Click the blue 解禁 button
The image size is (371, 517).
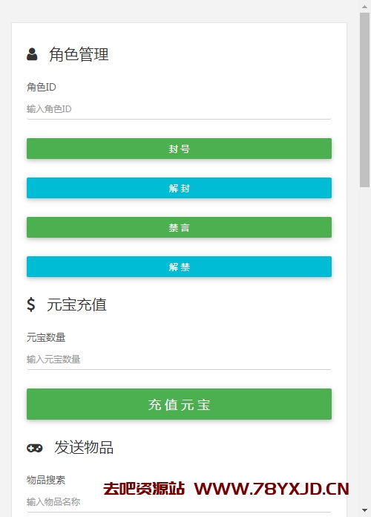click(179, 267)
